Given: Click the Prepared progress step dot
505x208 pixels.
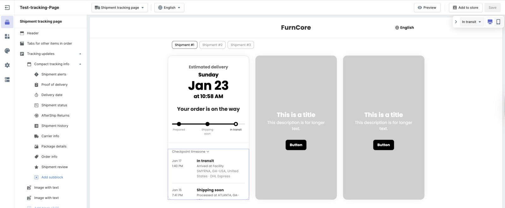Looking at the screenshot, I should pyautogui.click(x=179, y=124).
